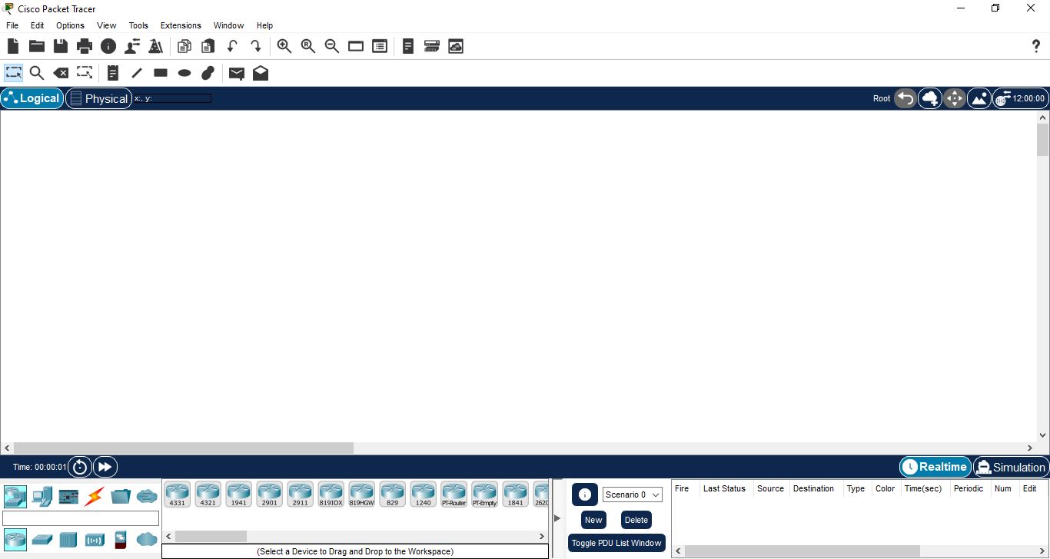Select End Devices category icon
The height and width of the screenshot is (559, 1050).
point(42,497)
